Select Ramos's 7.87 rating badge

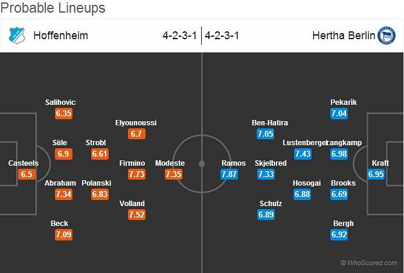tap(229, 174)
